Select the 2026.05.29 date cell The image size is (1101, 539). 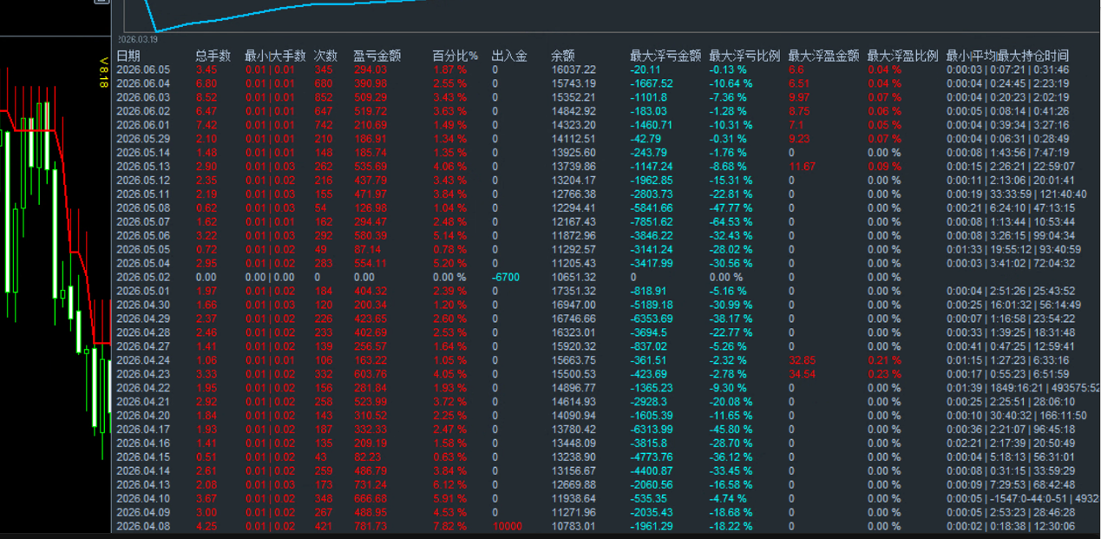click(143, 139)
